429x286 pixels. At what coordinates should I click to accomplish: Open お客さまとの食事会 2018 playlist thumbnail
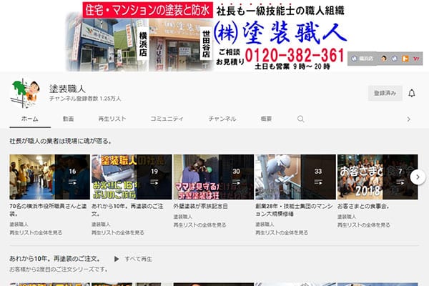point(378,177)
